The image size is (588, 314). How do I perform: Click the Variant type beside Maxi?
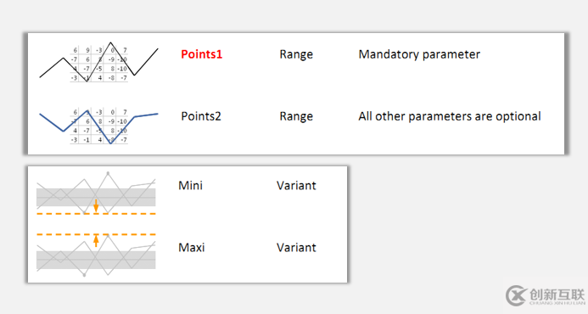[x=296, y=248]
